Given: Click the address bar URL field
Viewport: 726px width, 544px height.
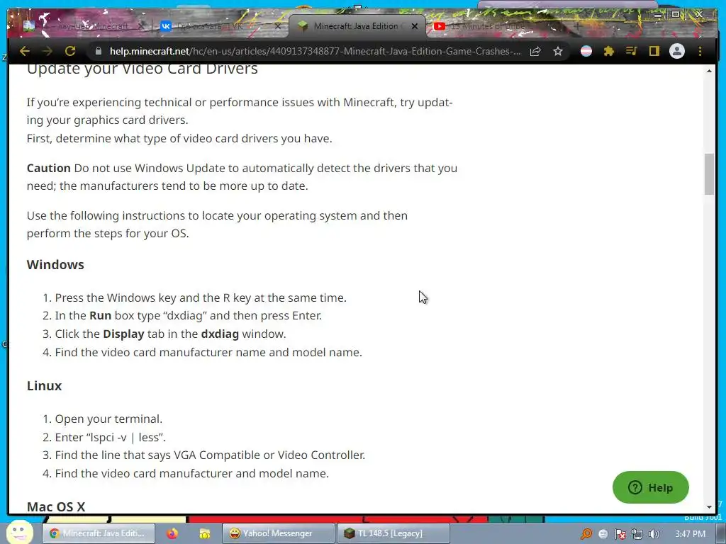Looking at the screenshot, I should [315, 51].
